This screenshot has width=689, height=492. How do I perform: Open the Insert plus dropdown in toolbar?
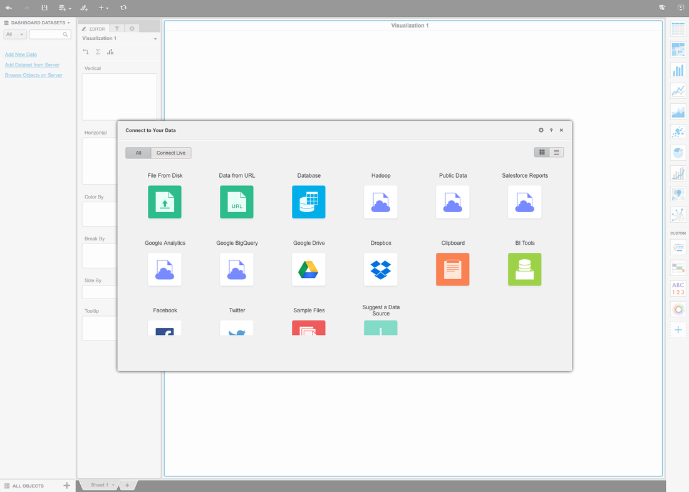104,8
